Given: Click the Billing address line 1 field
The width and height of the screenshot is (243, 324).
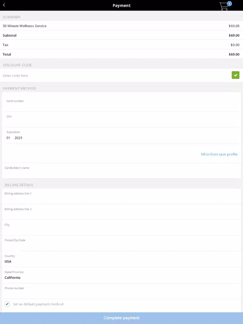Looking at the screenshot, I should pyautogui.click(x=121, y=196).
